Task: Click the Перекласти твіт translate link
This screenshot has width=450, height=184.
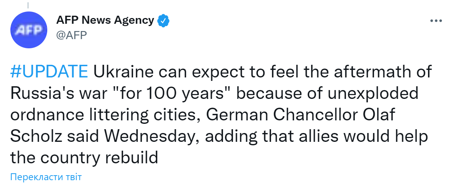Action: click(46, 177)
